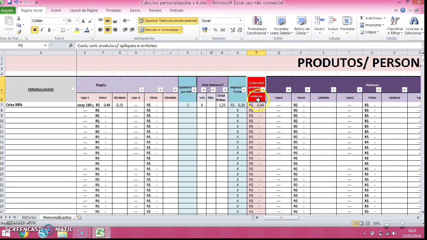Apply the font color A swatch

[87, 30]
